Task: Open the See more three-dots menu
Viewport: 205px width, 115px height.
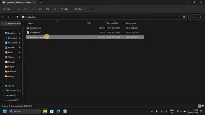Action: pos(90,9)
